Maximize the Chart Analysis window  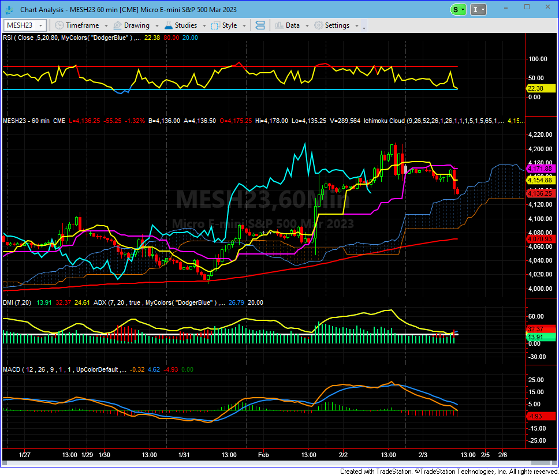pos(527,7)
